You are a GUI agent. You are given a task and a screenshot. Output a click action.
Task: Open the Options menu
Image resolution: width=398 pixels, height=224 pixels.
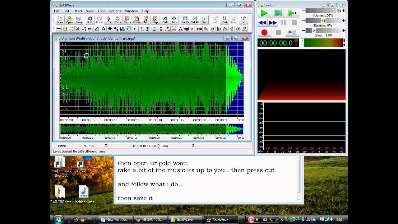coord(115,11)
